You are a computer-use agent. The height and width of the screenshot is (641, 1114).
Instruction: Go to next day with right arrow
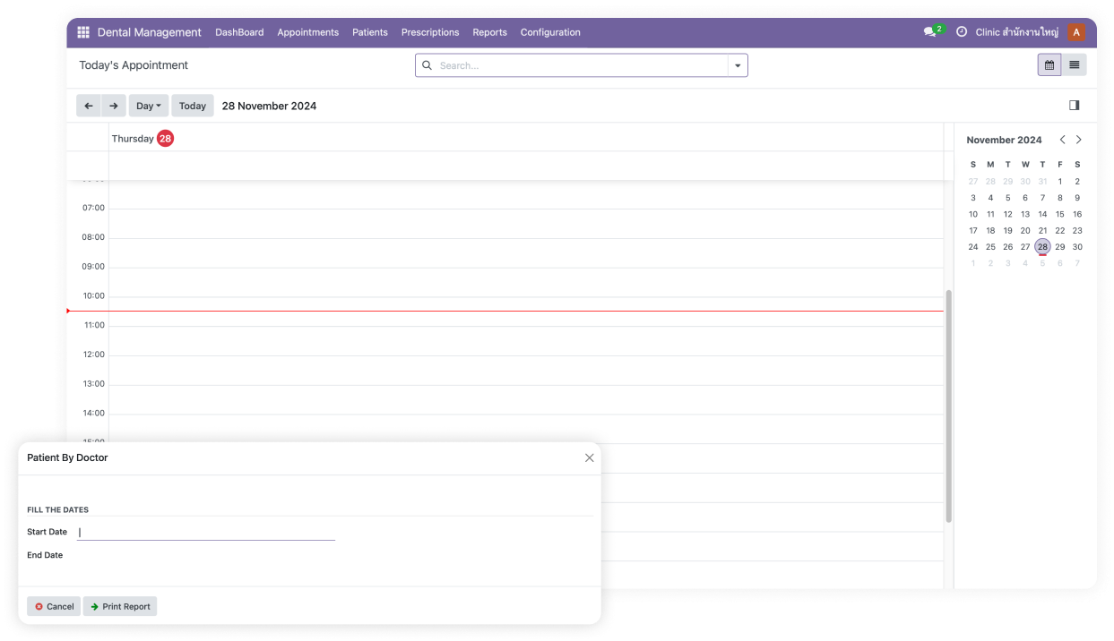pyautogui.click(x=113, y=106)
